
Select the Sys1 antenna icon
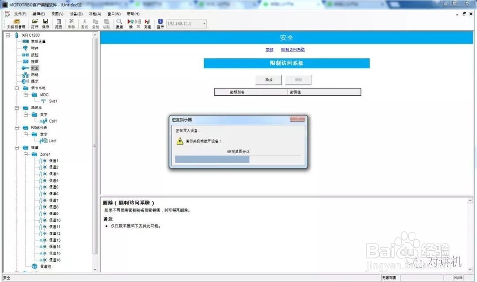pos(43,101)
